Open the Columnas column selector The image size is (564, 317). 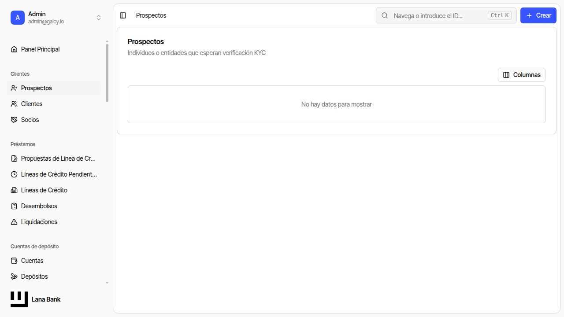click(x=522, y=75)
